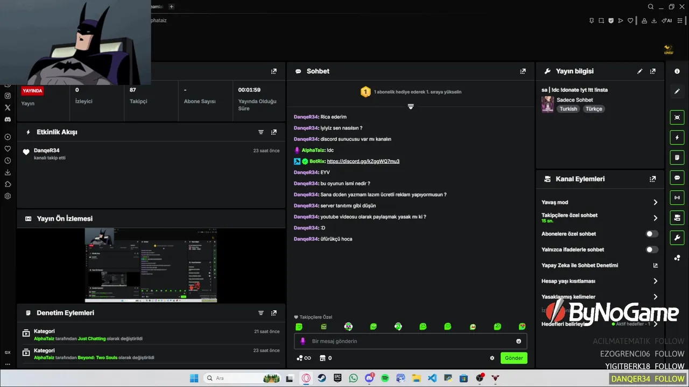Screen dimensions: 689x387
Task: Pop out the Etkinlik Akışı panel
Action: tap(274, 132)
